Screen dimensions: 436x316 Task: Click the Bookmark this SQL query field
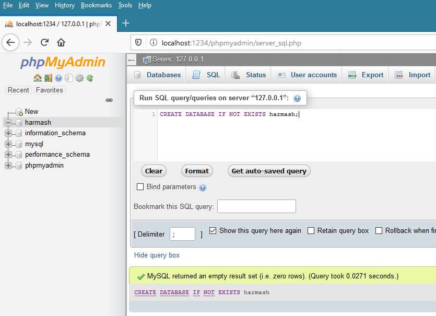pos(256,206)
